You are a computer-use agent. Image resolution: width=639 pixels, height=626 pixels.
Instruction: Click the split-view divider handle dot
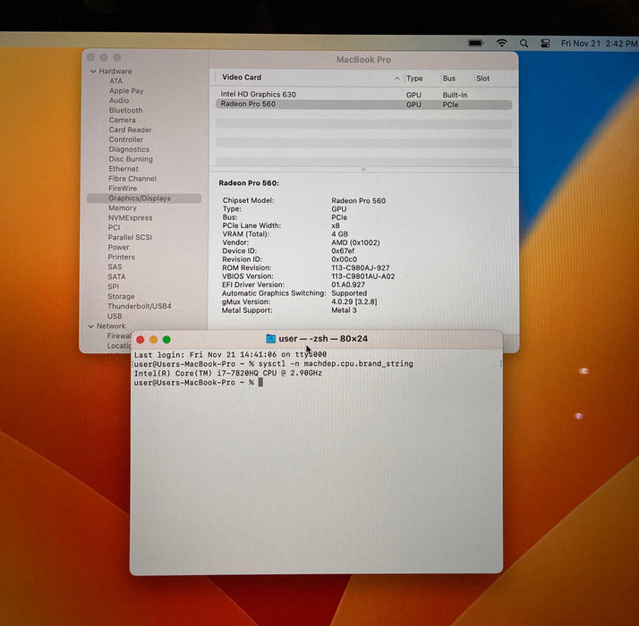click(363, 169)
